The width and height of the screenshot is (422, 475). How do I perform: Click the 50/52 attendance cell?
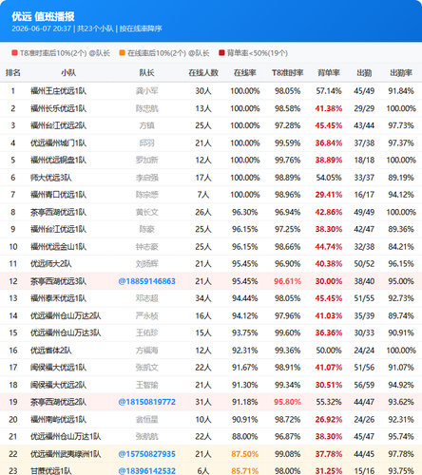click(x=364, y=264)
